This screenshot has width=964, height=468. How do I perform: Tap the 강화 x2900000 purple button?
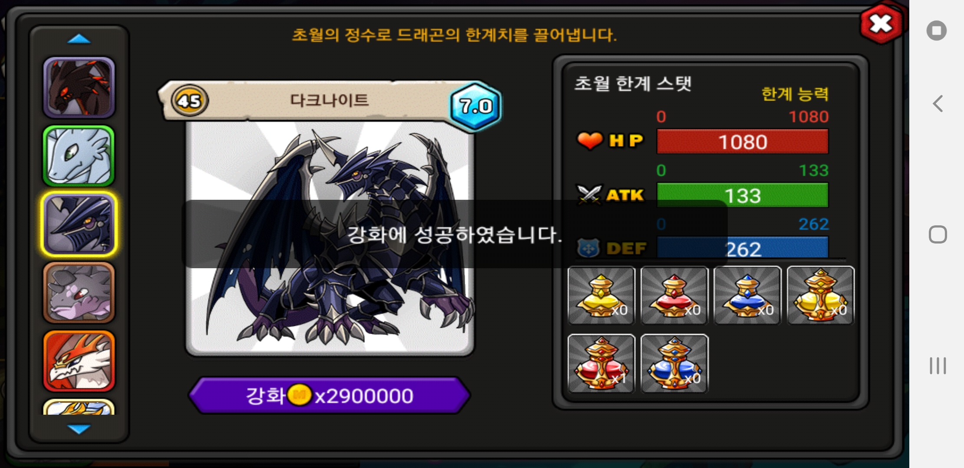[330, 395]
